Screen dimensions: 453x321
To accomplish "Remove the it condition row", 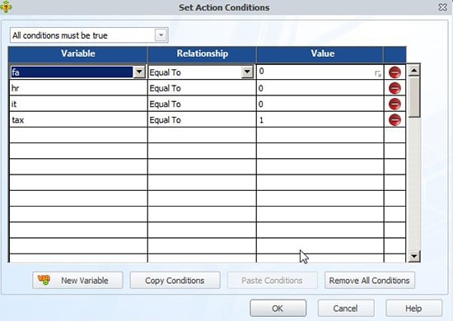I will [x=395, y=104].
